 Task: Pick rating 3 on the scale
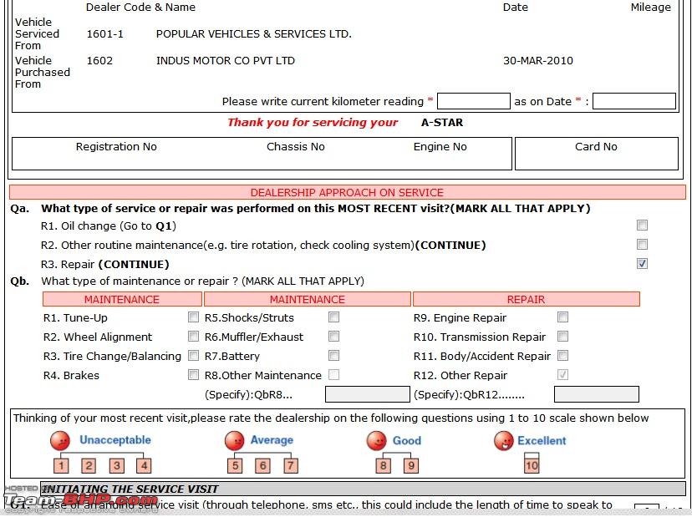[116, 466]
